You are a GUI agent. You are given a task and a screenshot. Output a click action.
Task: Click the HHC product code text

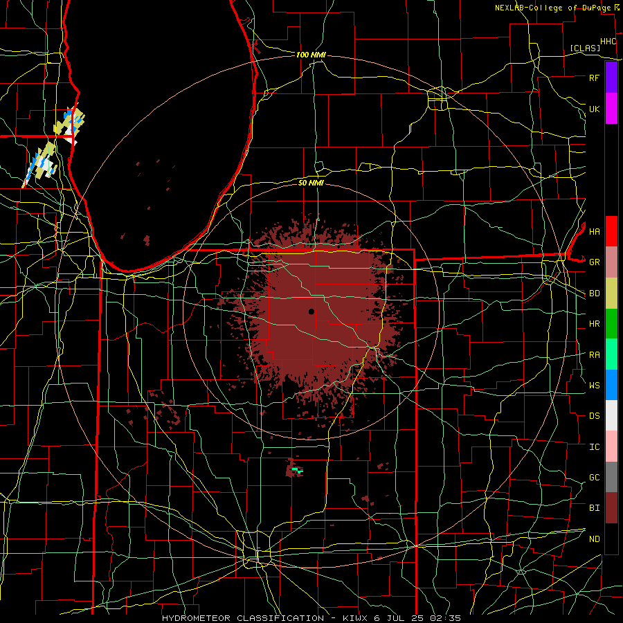pos(608,42)
